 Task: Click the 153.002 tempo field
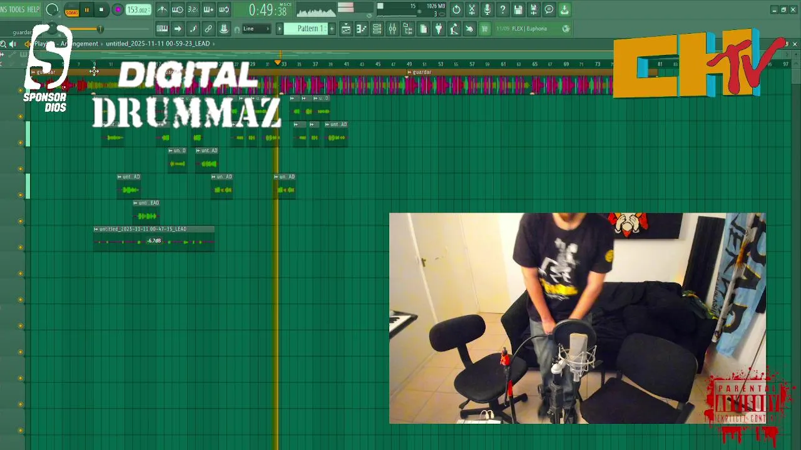pyautogui.click(x=138, y=10)
